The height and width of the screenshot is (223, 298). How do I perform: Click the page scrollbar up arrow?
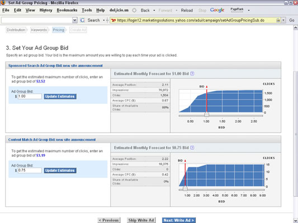click(x=296, y=28)
